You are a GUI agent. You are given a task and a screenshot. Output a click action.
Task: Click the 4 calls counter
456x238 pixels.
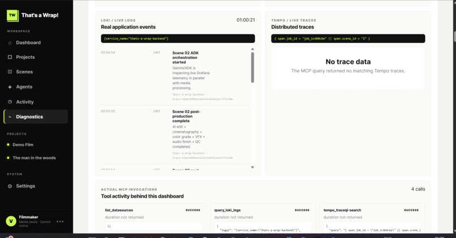pyautogui.click(x=418, y=189)
